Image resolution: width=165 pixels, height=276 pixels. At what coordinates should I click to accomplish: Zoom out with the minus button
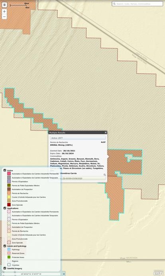(4, 17)
